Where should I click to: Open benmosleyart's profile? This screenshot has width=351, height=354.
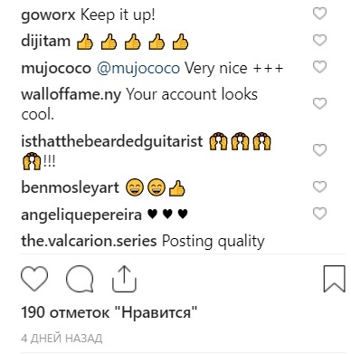point(71,187)
